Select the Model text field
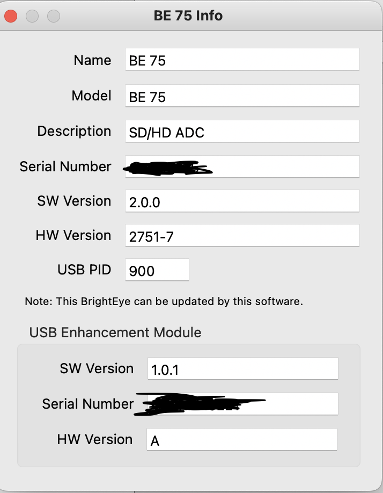 pyautogui.click(x=242, y=96)
